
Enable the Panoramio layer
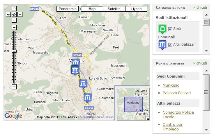coord(68,9)
